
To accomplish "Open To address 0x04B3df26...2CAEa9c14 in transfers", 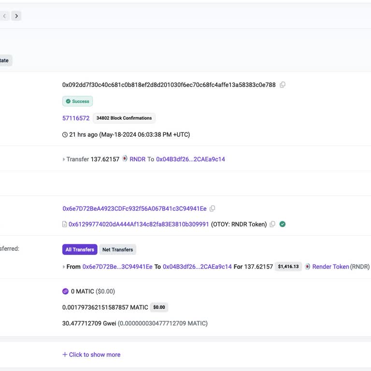I will tap(197, 267).
